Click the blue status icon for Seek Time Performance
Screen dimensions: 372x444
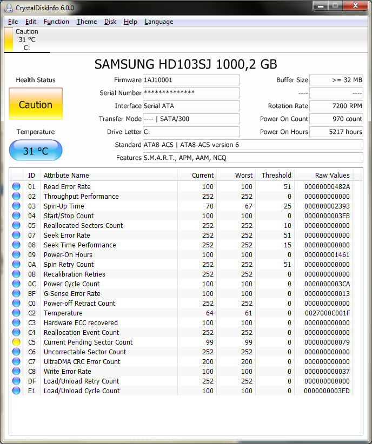point(16,245)
